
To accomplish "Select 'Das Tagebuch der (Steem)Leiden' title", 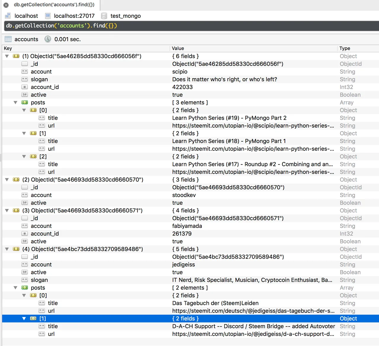I will coord(216,303).
